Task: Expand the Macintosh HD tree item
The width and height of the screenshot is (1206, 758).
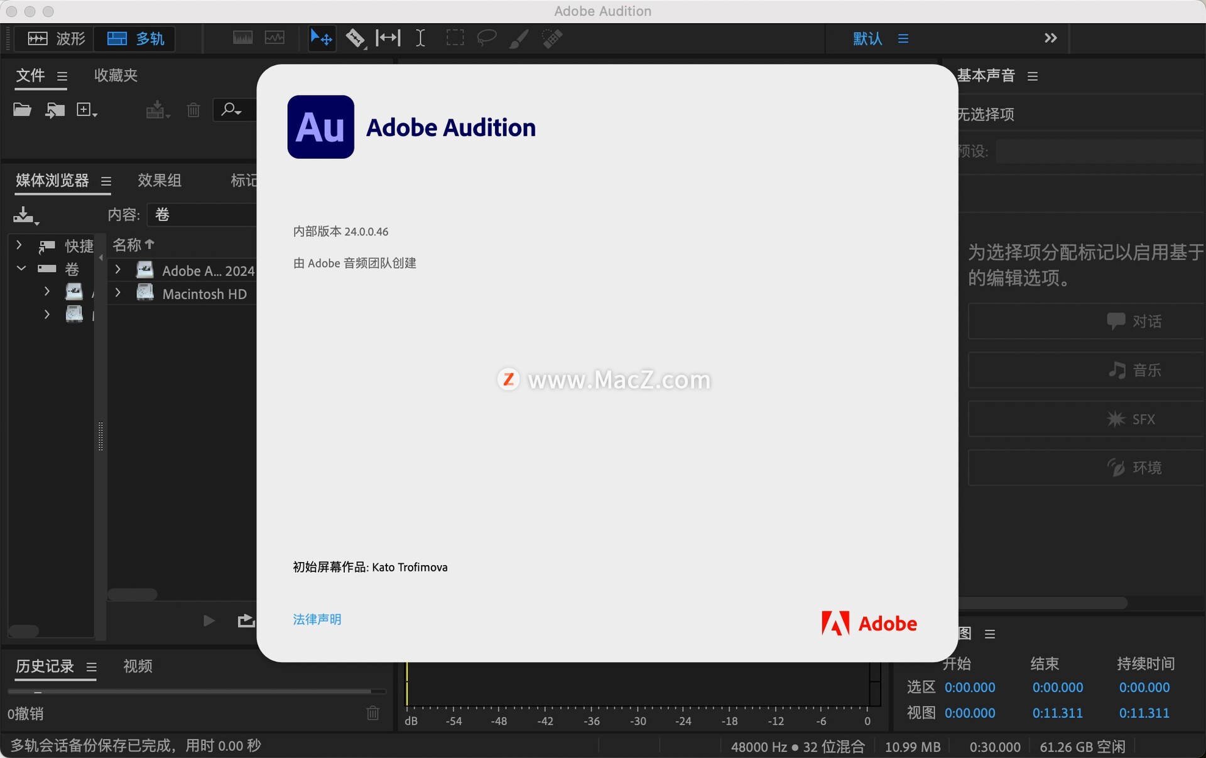Action: (117, 293)
